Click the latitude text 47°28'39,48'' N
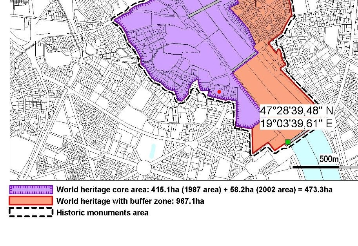 click(296, 110)
